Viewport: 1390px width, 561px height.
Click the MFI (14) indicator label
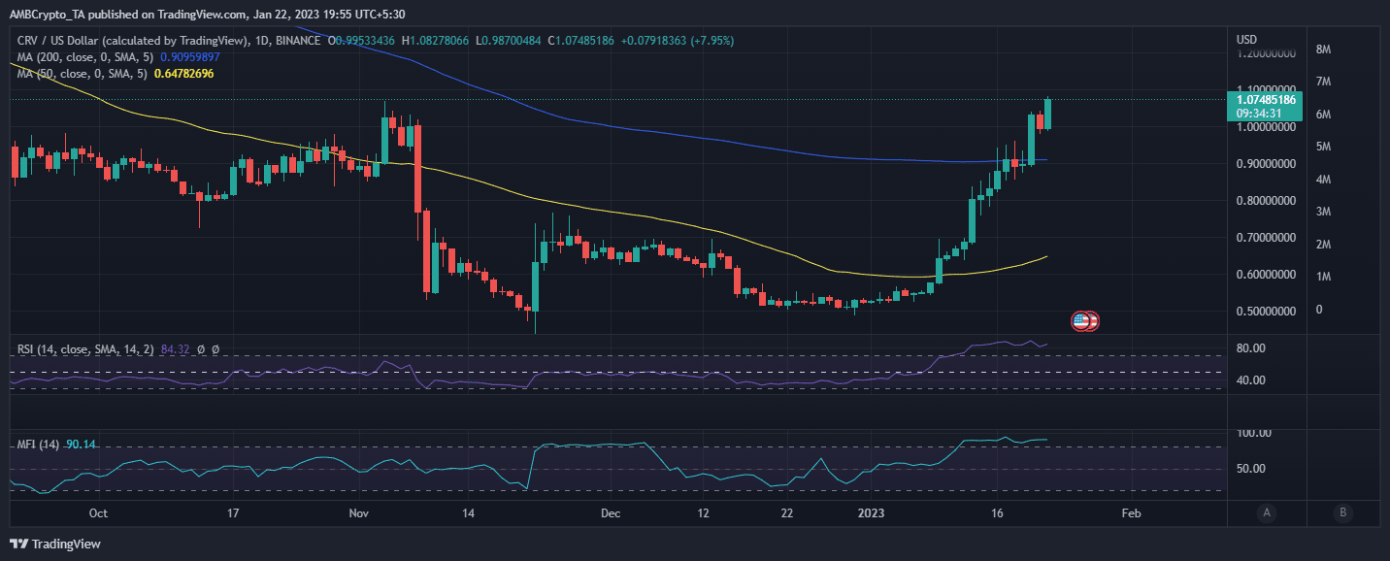point(35,445)
